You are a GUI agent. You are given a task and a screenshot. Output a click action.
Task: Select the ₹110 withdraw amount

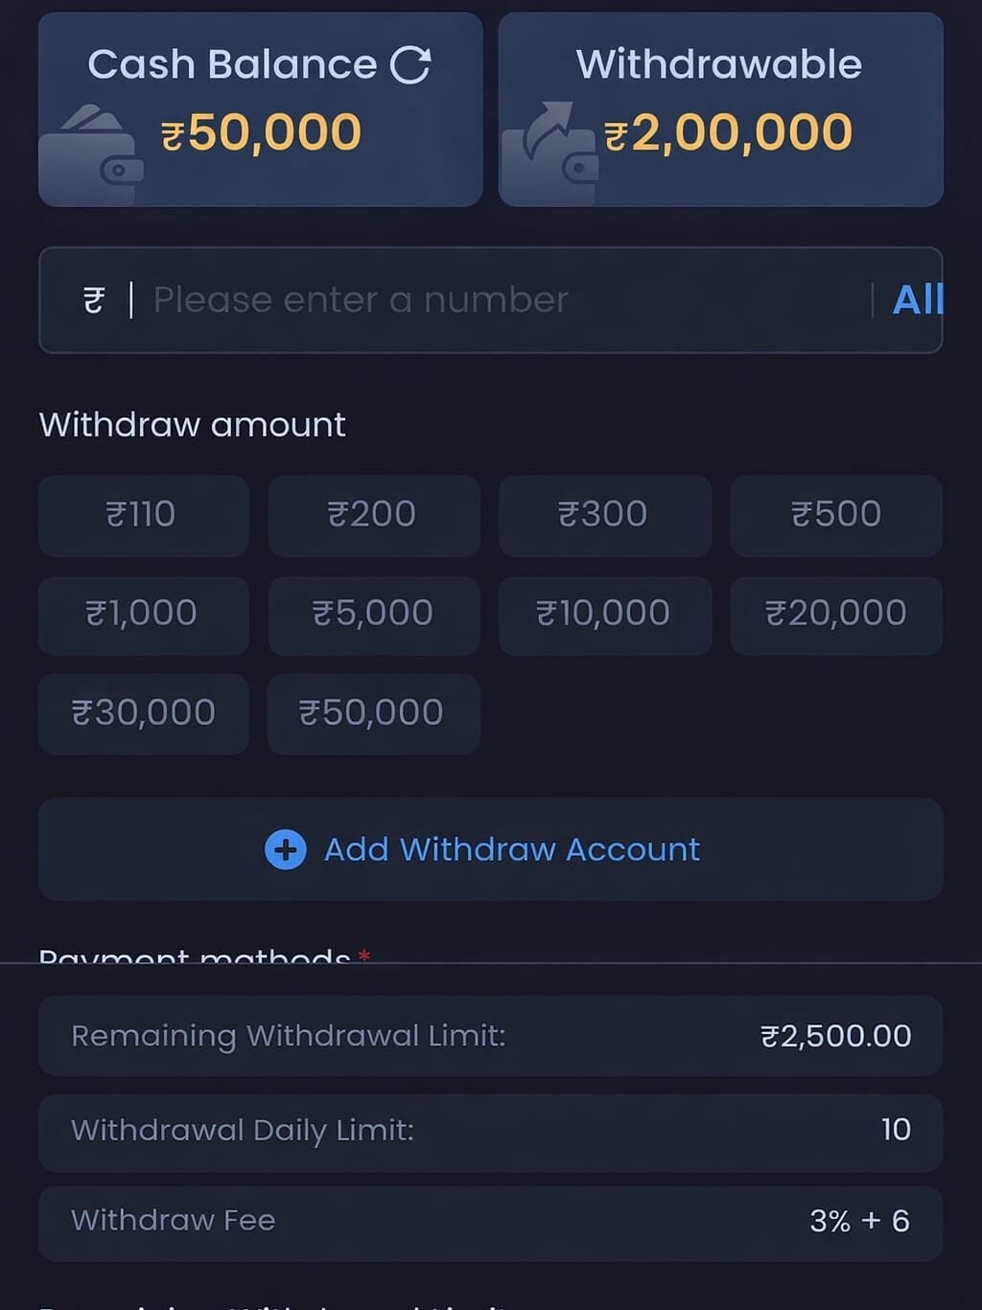[x=143, y=515]
